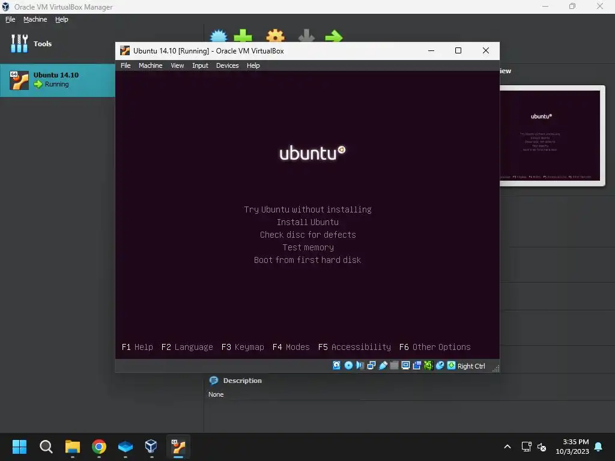
Task: Open VM Settings via orange gear icon
Action: [275, 35]
